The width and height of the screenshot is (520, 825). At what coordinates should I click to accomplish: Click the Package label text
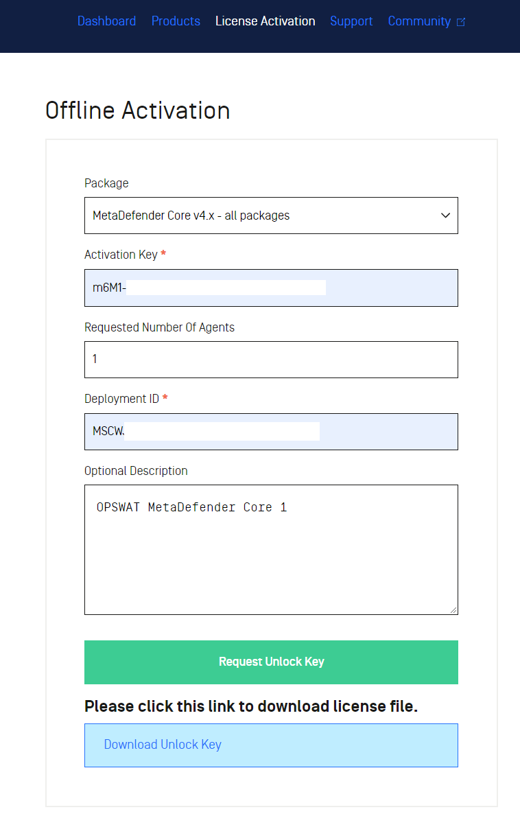(x=106, y=183)
